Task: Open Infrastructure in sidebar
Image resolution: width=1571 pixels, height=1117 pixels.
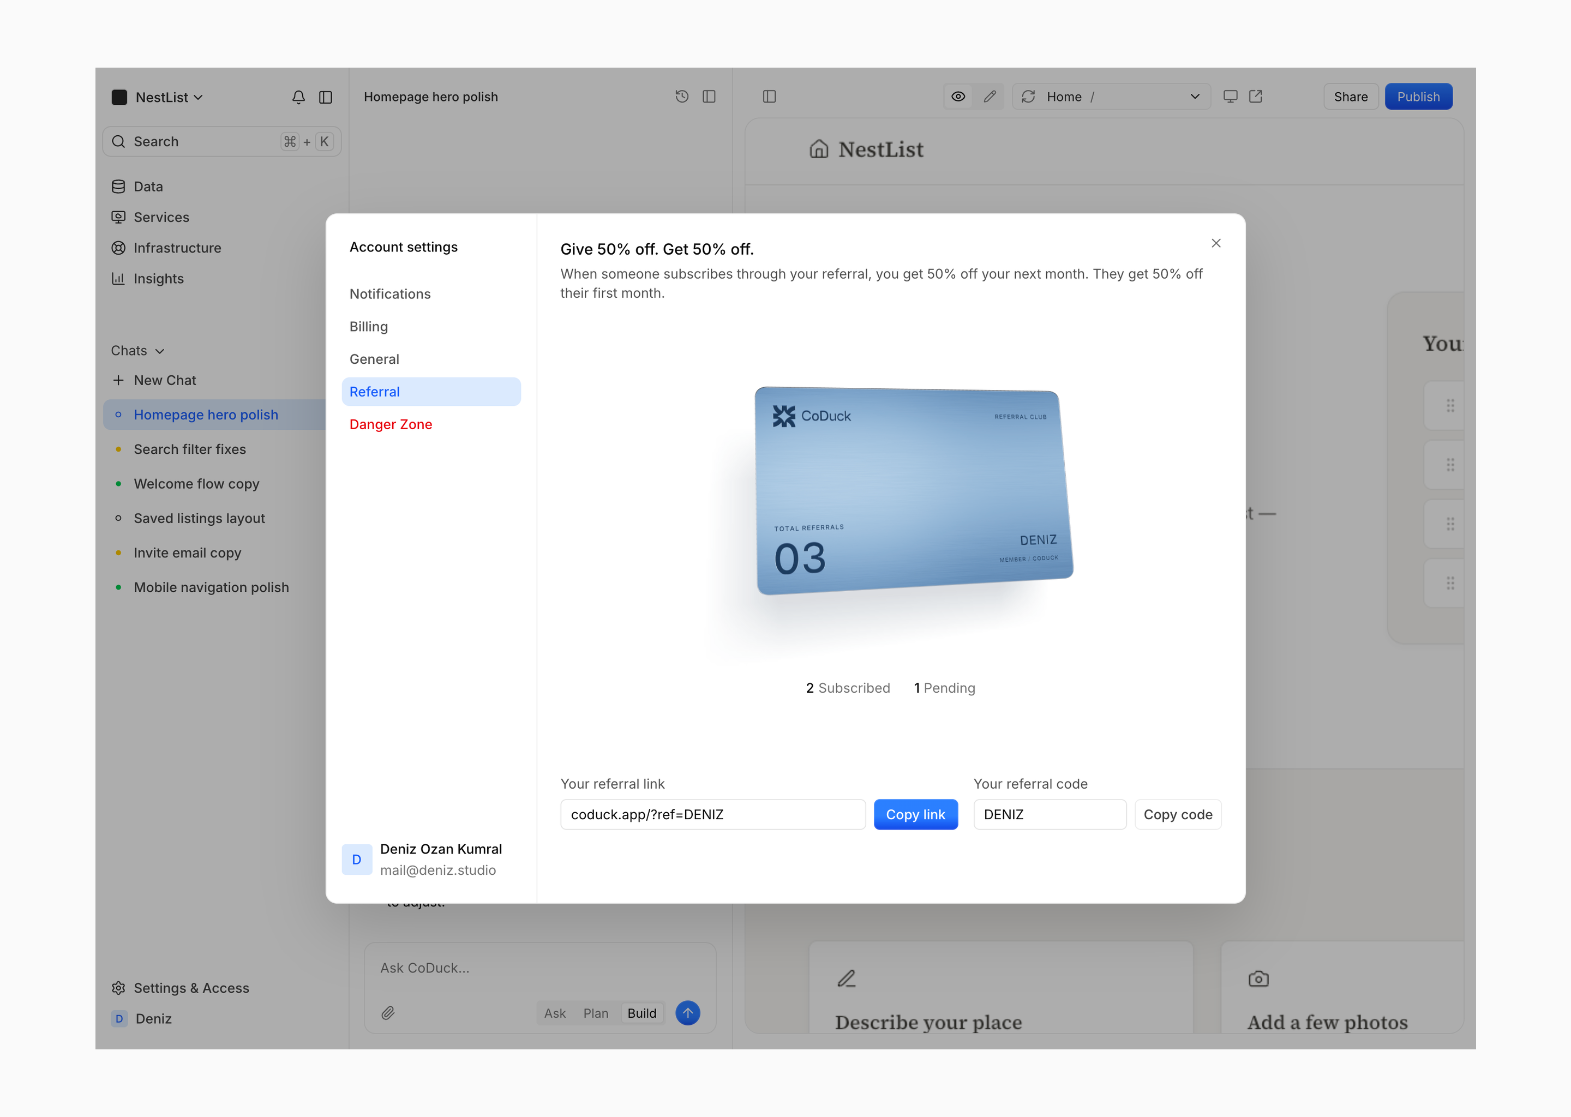Action: 166,248
